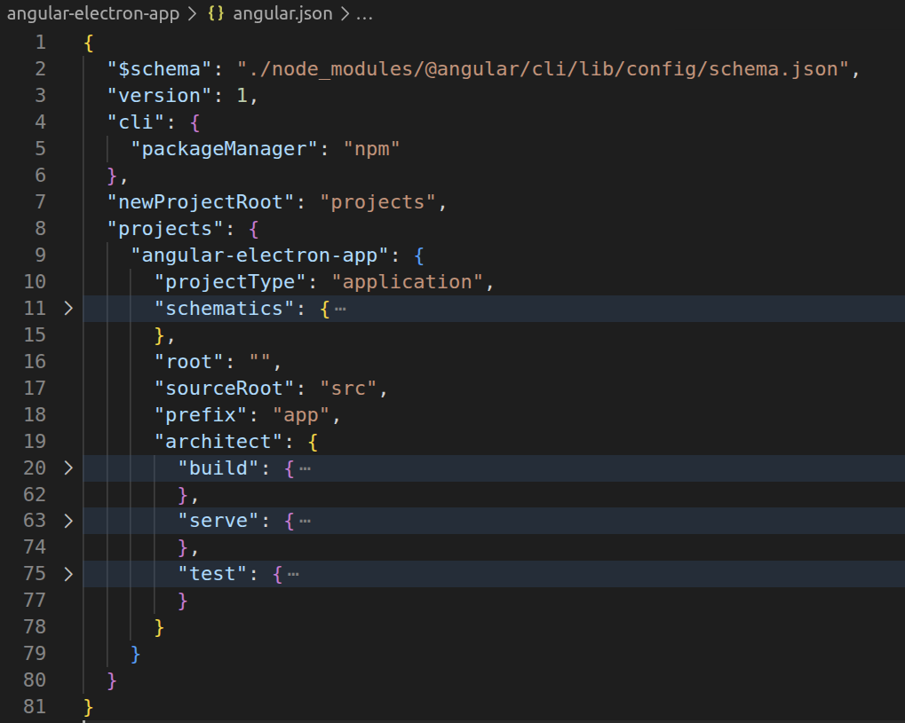The height and width of the screenshot is (723, 905).
Task: Expand the folded "build" section chevron
Action: pos(68,468)
